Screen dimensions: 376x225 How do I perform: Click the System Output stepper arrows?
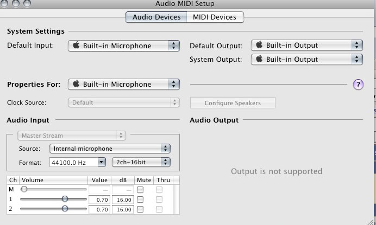point(357,59)
